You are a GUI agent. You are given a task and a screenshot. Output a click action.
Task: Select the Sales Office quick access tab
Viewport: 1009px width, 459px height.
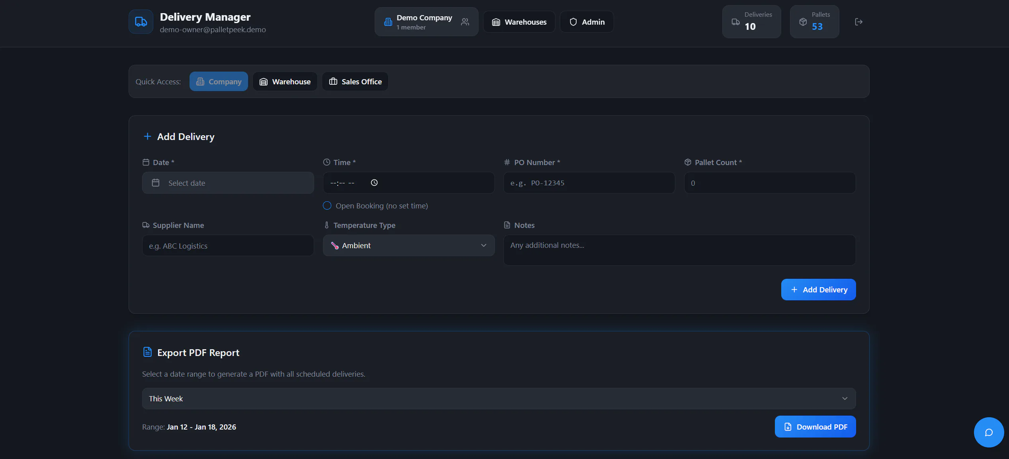[x=355, y=82]
